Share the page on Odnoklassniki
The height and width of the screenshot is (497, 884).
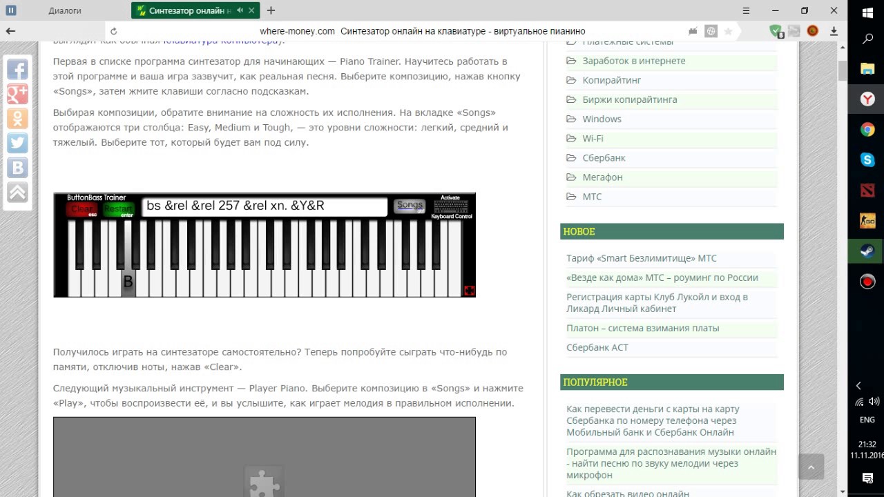17,118
